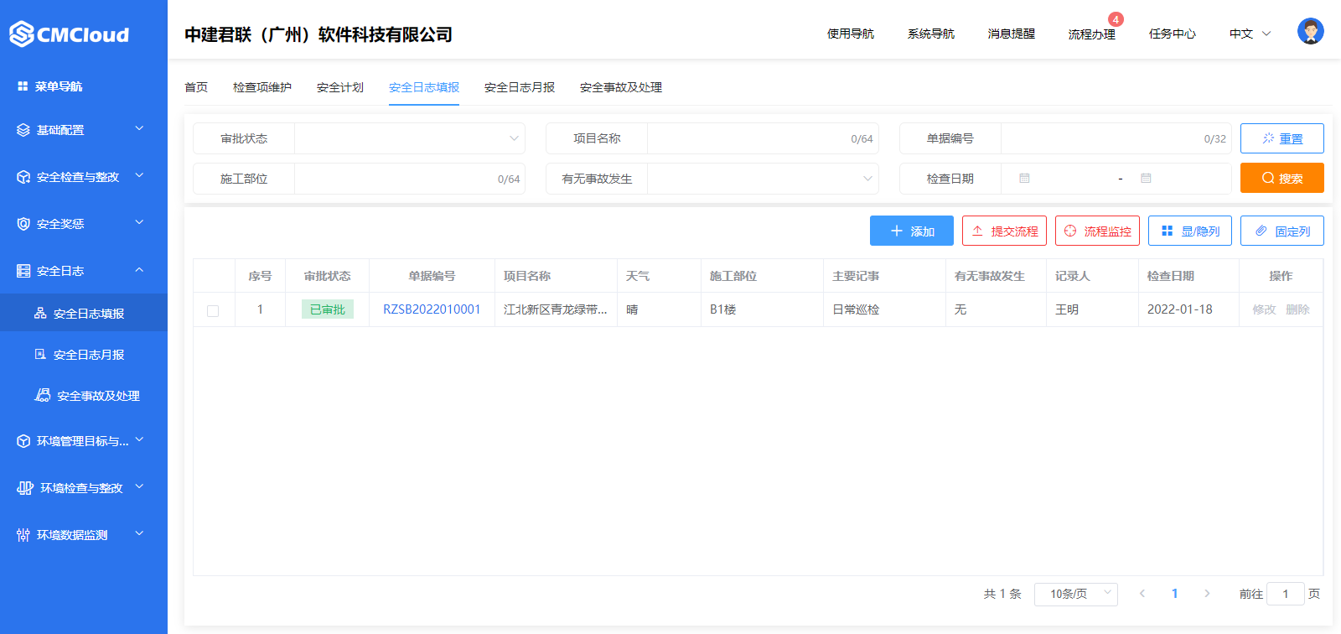1341x634 pixels.
Task: Focus the 施工部位 input field
Action: 410,179
